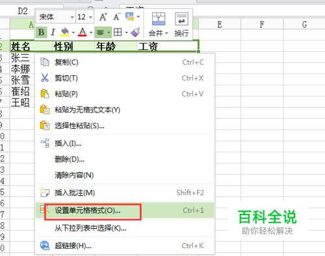325x256 pixels.
Task: Click the insert cells icon beside 插入(I)
Action: click(x=45, y=143)
